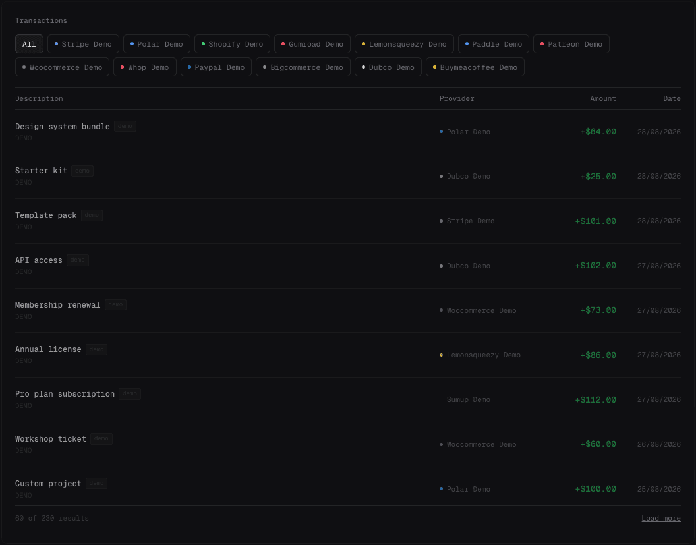Click the demo badge beside Pro plan subscription
Screen dimensions: 696x545
click(130, 393)
